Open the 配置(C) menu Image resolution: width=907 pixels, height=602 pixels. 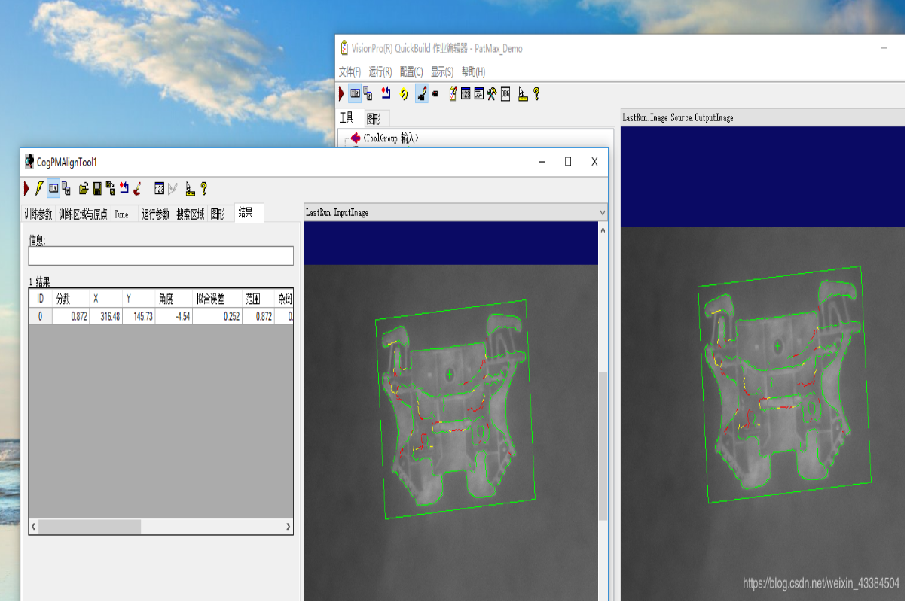pyautogui.click(x=411, y=72)
